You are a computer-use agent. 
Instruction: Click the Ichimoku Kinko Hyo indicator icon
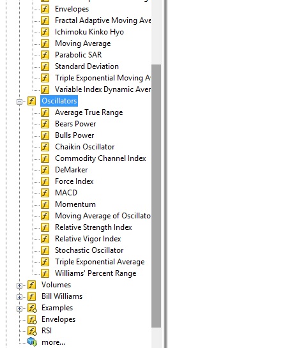coord(45,32)
